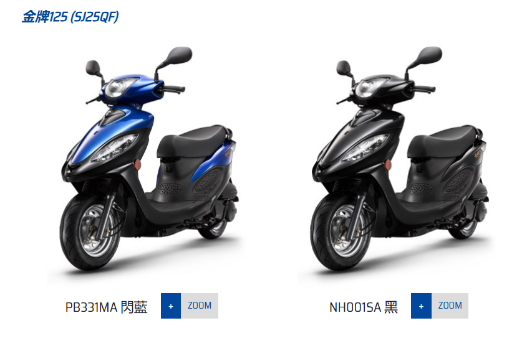Click the black scooter's right side mirror
527x341 pixels.
[x=429, y=55]
